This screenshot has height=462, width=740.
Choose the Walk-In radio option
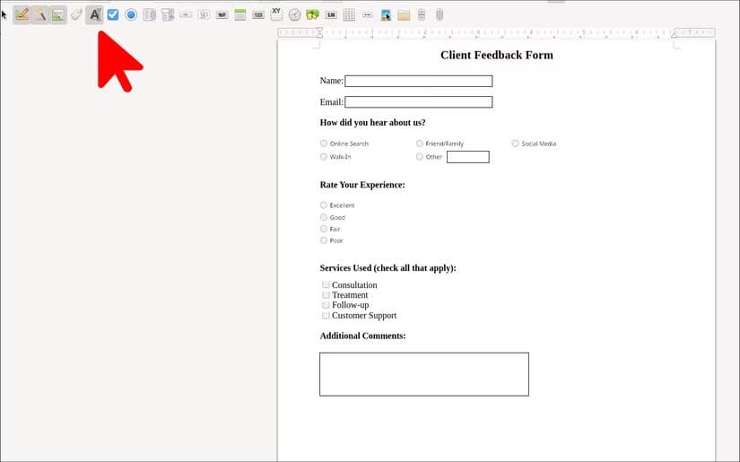point(323,157)
